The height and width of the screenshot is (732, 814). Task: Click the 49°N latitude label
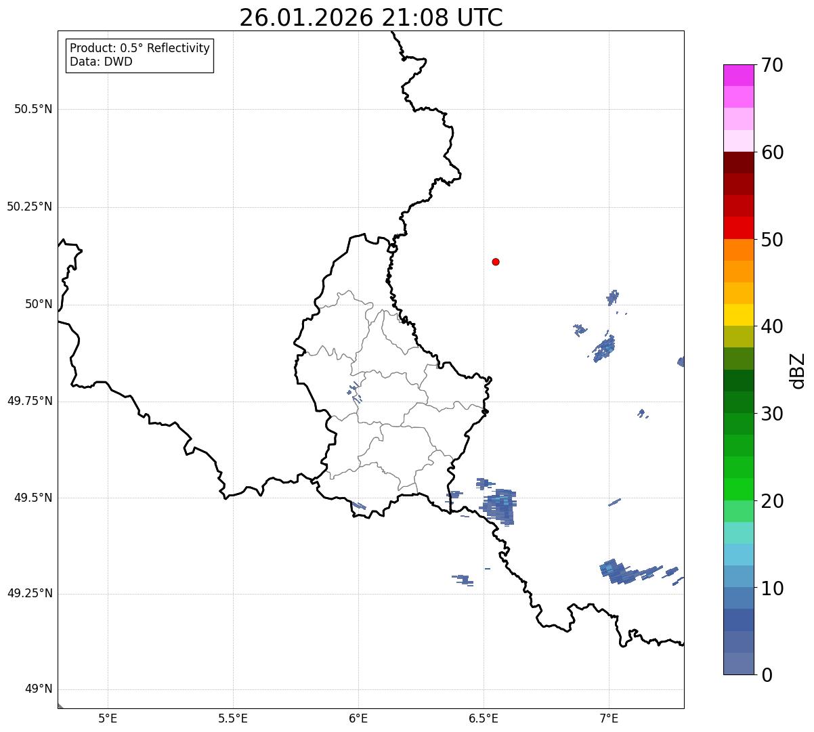(39, 689)
